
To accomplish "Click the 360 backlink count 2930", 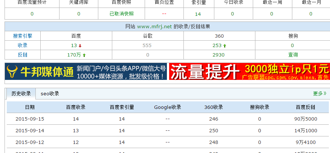I will coord(218,55).
